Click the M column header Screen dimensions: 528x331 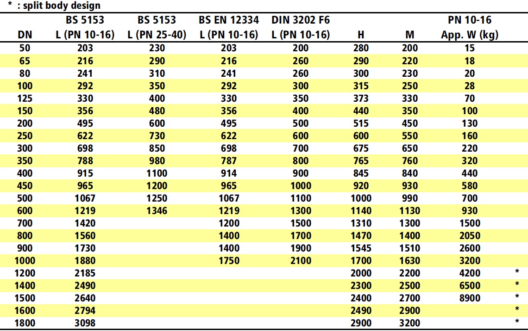(410, 35)
